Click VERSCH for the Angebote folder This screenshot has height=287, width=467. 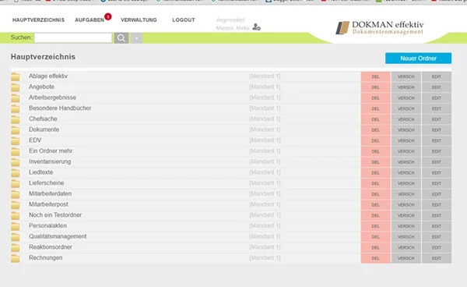coord(406,87)
